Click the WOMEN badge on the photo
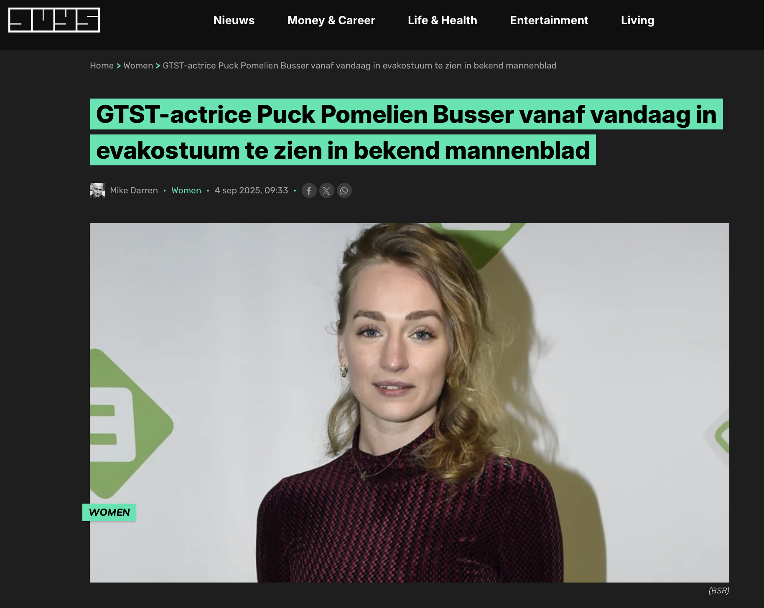 pos(109,512)
